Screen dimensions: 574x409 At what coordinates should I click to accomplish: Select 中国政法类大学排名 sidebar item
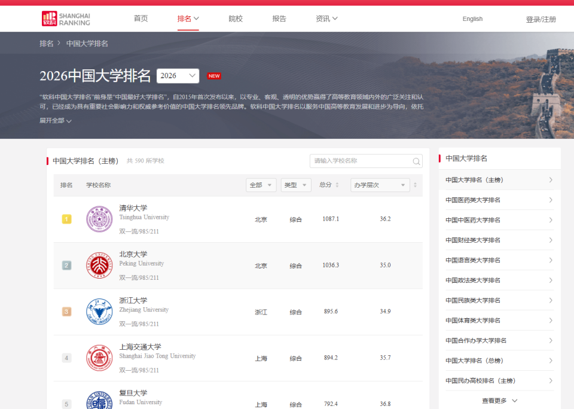pyautogui.click(x=499, y=280)
